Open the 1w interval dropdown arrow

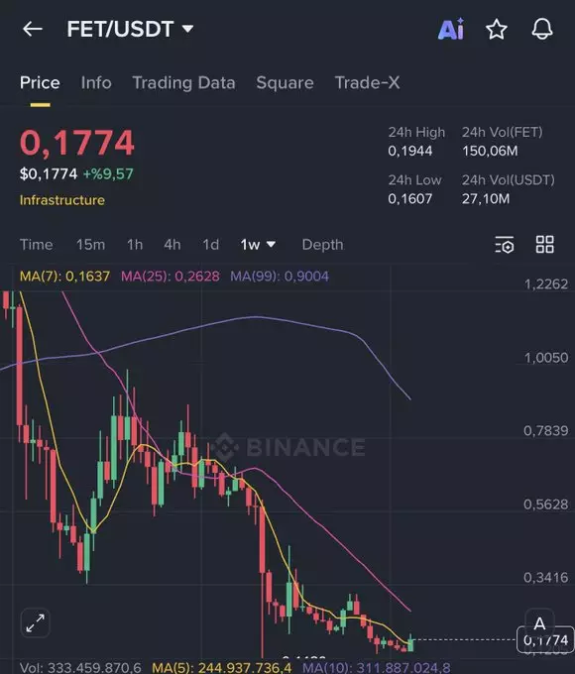(271, 244)
